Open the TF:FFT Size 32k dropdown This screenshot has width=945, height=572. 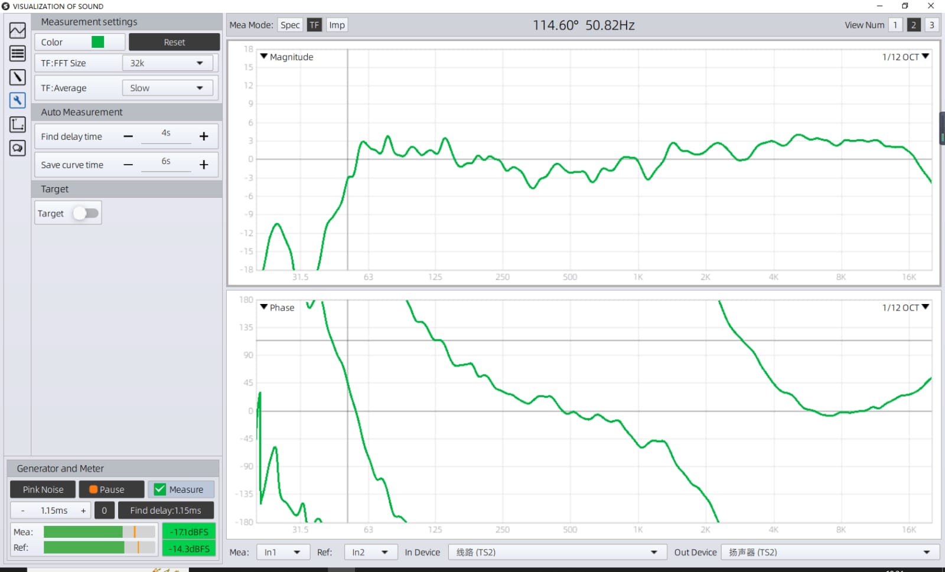coord(168,63)
